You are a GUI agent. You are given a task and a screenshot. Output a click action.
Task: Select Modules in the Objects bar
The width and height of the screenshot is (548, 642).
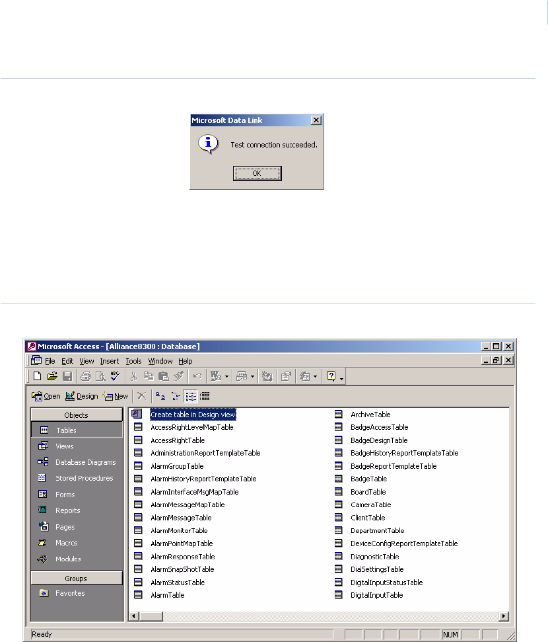pyautogui.click(x=68, y=559)
